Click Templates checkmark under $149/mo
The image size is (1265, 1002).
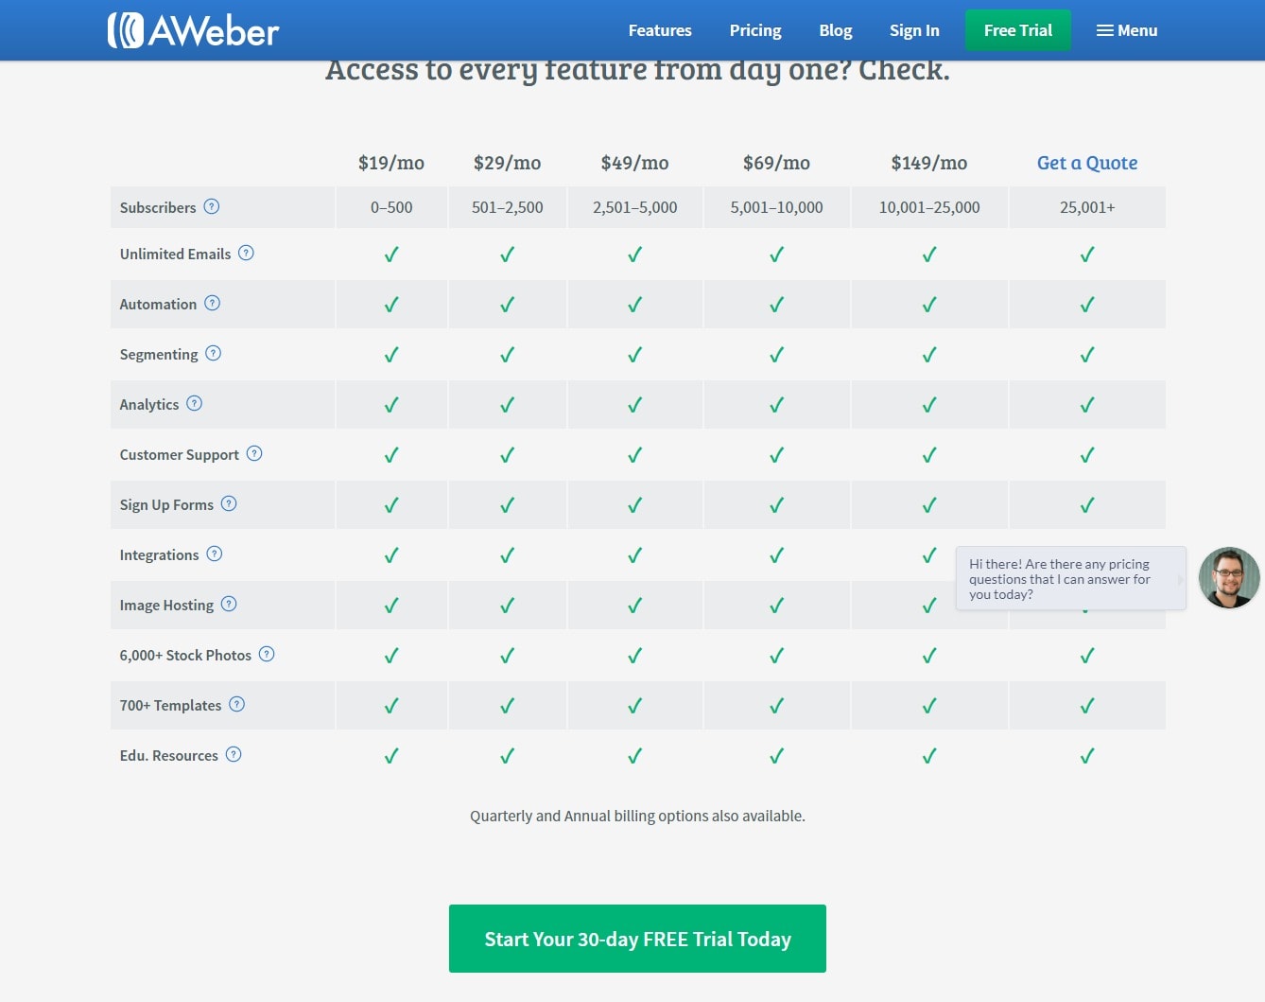[x=929, y=706]
